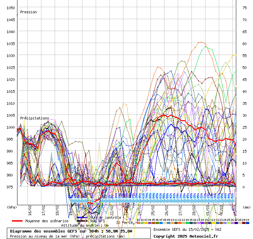Click the 'Ensemble GEFS du 15/02/2025' text
Screen dimensions: 253x239
click(x=181, y=229)
